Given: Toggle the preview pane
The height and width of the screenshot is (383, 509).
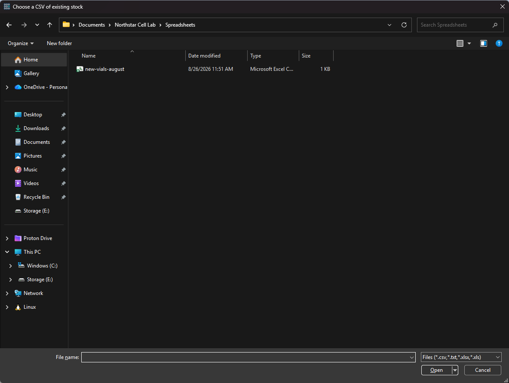Looking at the screenshot, I should point(484,43).
